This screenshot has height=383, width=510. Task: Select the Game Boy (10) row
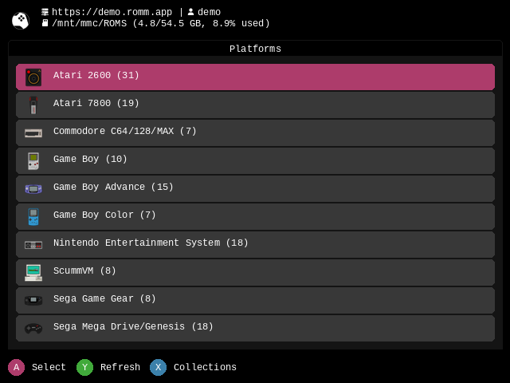point(255,161)
